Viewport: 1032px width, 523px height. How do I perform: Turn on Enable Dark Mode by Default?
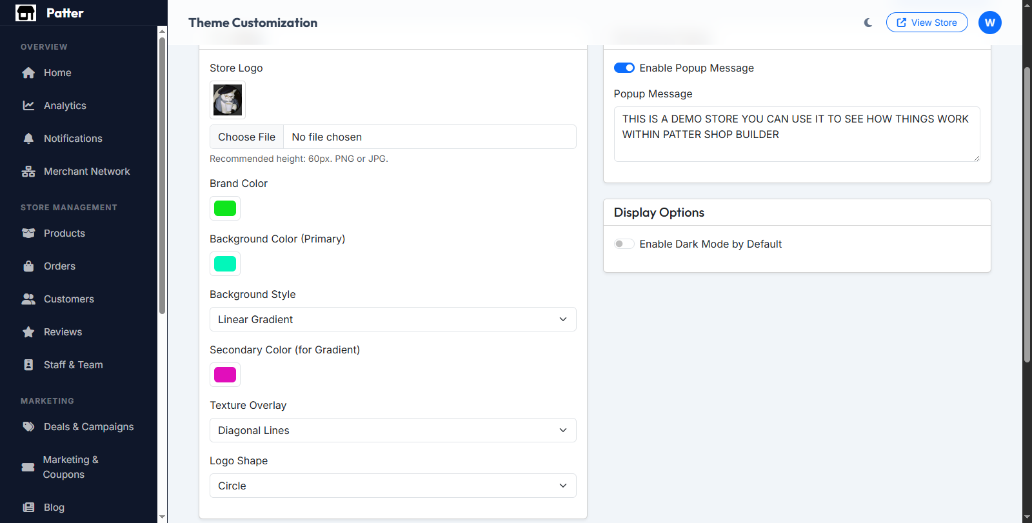624,244
